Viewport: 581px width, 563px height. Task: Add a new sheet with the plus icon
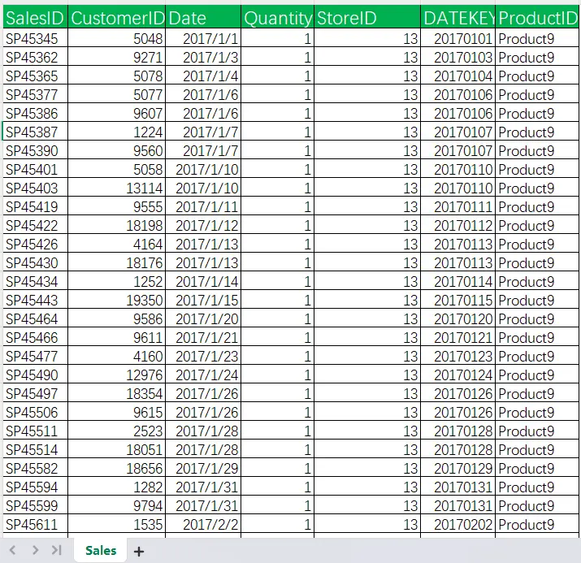tap(139, 552)
